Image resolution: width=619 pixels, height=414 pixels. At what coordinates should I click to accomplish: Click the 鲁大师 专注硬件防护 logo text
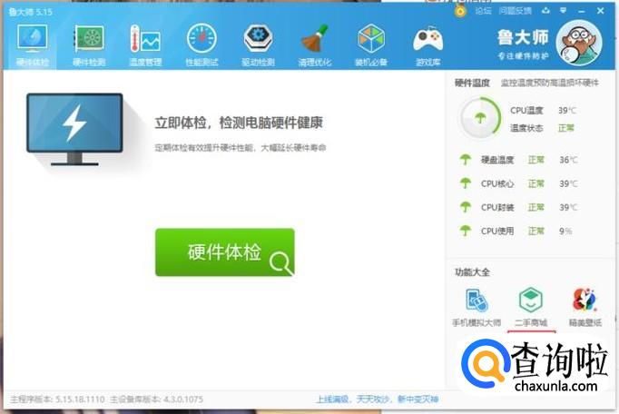[523, 44]
